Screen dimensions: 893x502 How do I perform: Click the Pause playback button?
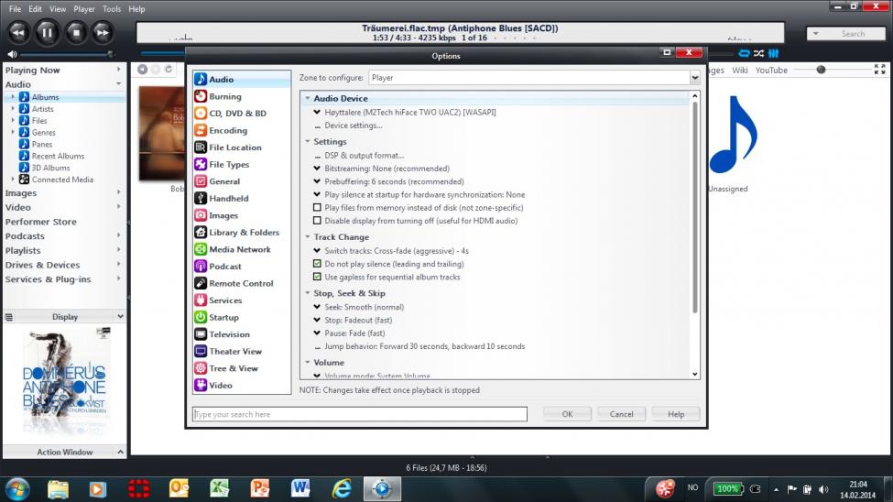[x=47, y=33]
